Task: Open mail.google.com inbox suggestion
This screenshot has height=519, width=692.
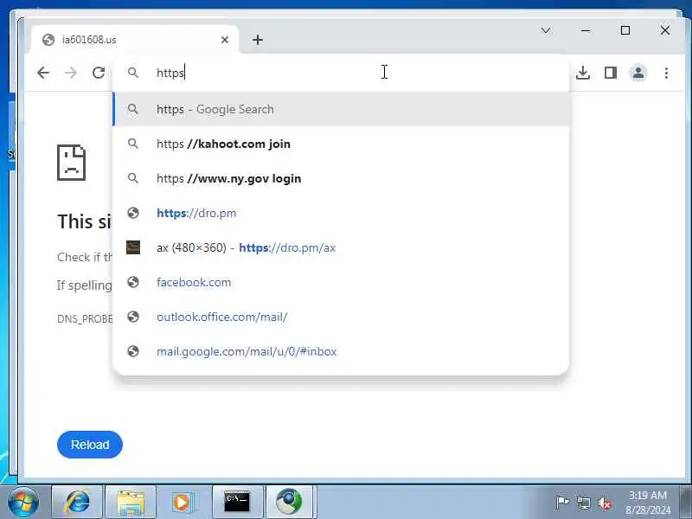Action: click(341, 351)
